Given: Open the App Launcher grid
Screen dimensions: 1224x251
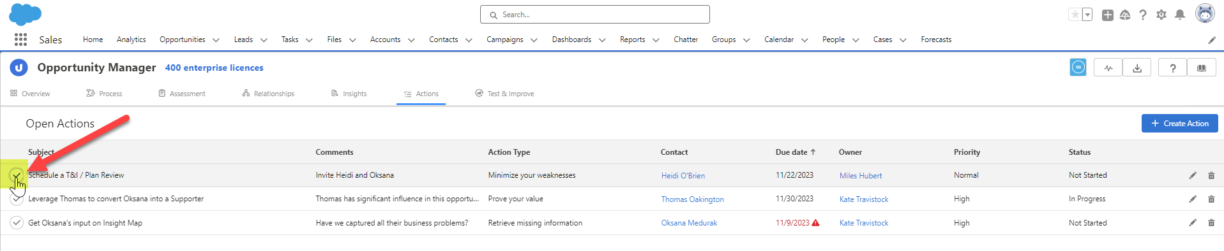Looking at the screenshot, I should 20,39.
